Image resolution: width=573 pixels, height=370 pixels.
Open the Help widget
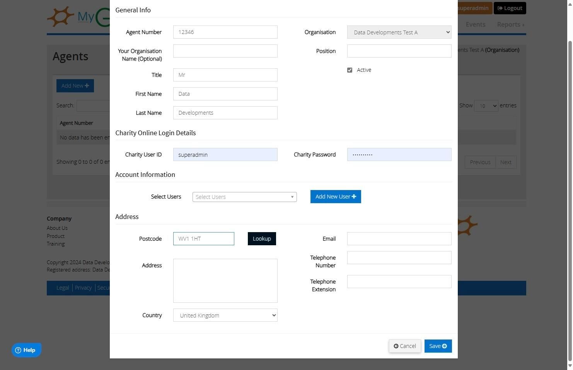[26, 350]
